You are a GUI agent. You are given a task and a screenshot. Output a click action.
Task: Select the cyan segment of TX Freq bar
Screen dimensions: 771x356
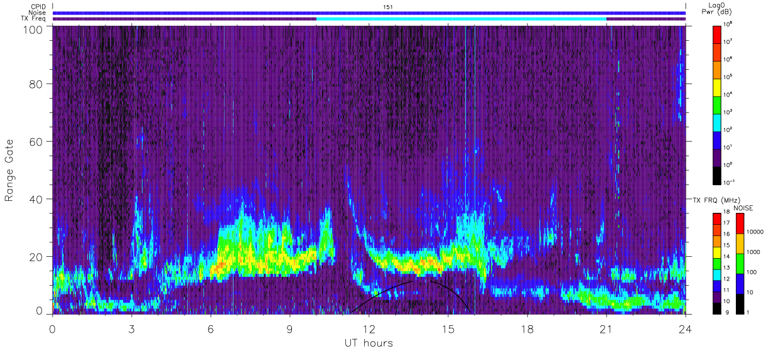pyautogui.click(x=461, y=19)
